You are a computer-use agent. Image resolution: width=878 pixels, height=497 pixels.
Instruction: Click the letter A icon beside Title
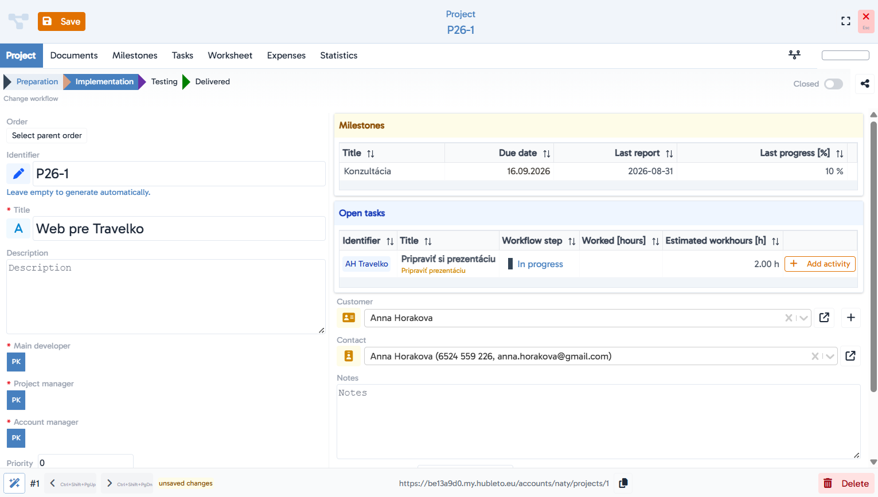18,229
